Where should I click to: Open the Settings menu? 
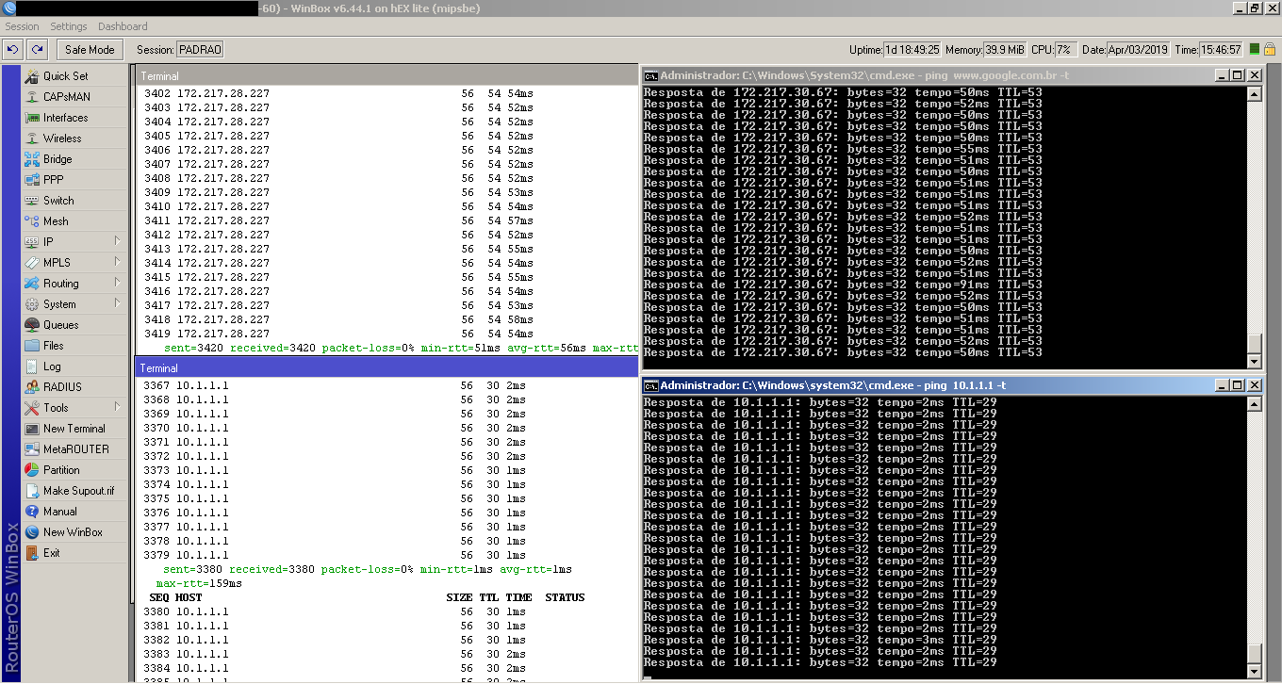68,26
